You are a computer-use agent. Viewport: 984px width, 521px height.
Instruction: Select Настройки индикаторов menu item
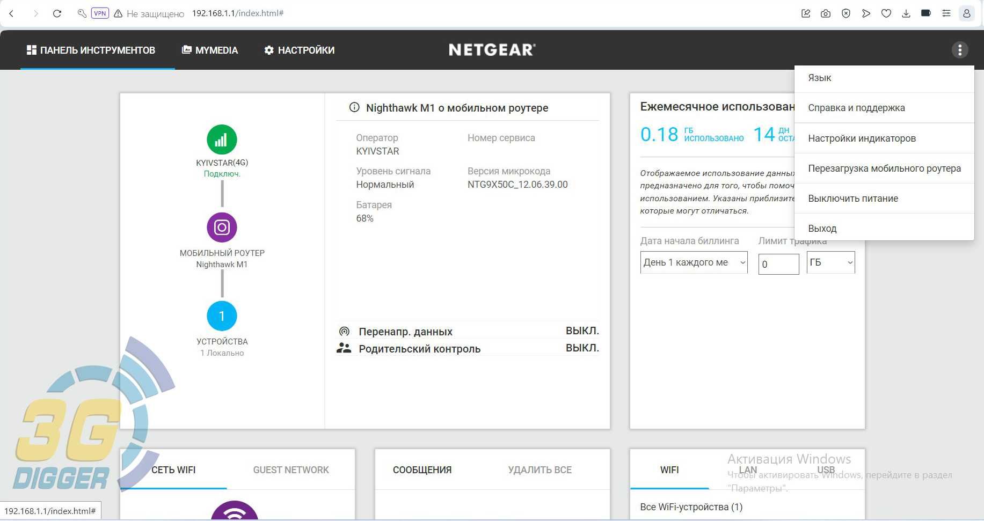click(884, 138)
